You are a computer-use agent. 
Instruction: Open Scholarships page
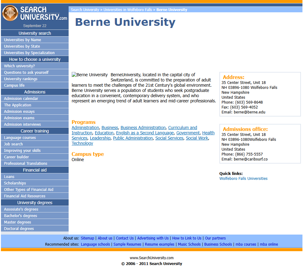tap(35, 183)
